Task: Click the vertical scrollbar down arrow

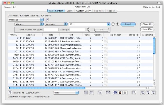Action: 154,85
